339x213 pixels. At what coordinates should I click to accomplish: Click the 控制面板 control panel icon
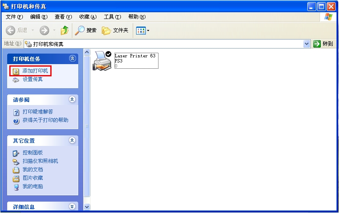[x=16, y=153]
